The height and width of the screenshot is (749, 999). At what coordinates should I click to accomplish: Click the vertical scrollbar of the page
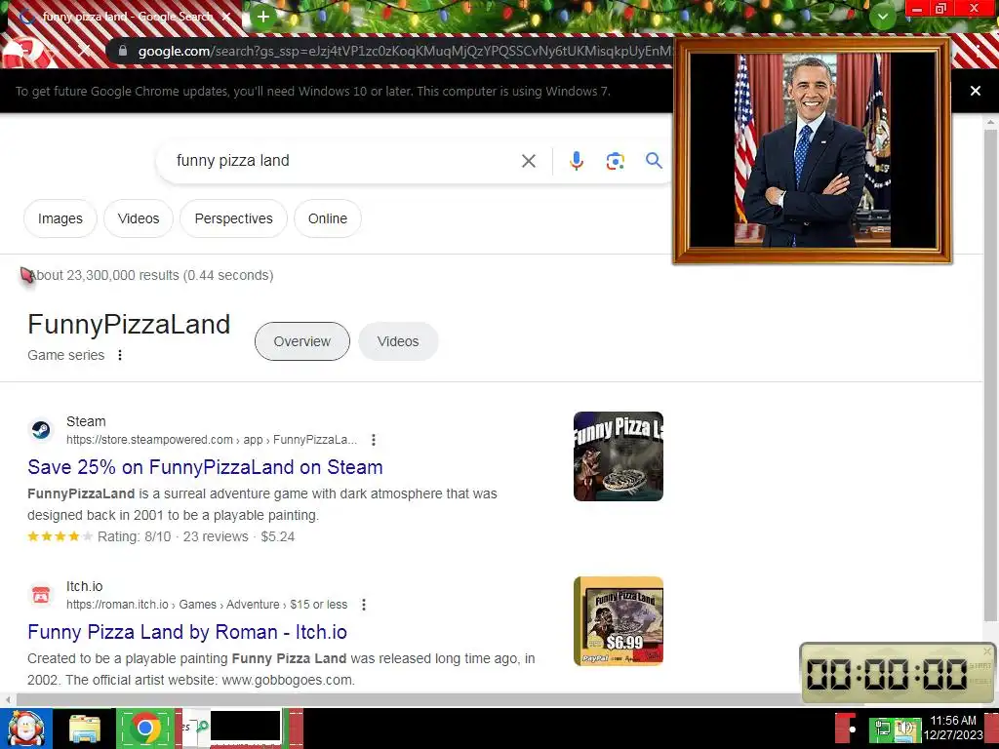[990, 375]
